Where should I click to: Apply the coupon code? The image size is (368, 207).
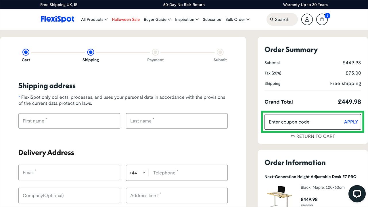click(351, 122)
